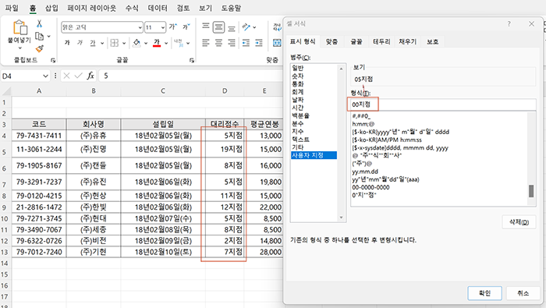Expand the font color dropdown arrow

coord(166,43)
